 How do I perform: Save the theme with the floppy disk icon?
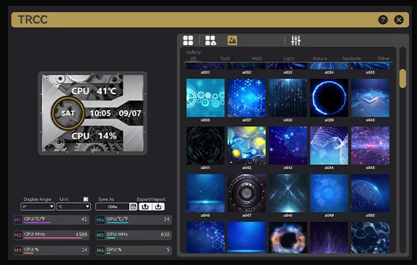pos(133,206)
